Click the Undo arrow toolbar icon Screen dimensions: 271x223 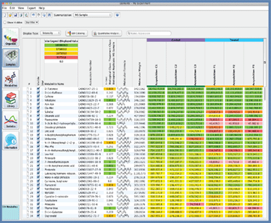pyautogui.click(x=34, y=15)
